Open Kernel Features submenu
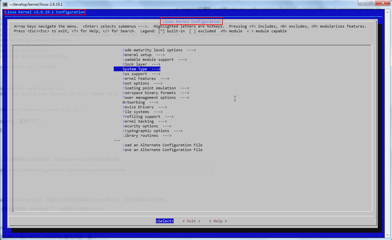The width and height of the screenshot is (392, 240). (146, 79)
